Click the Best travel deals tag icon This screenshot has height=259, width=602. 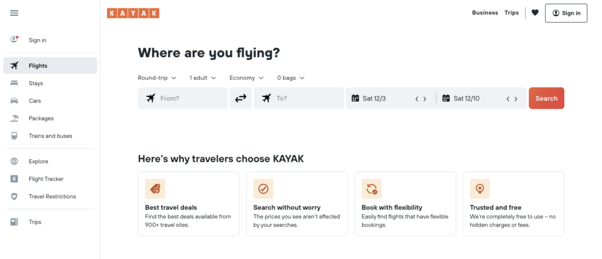(155, 189)
